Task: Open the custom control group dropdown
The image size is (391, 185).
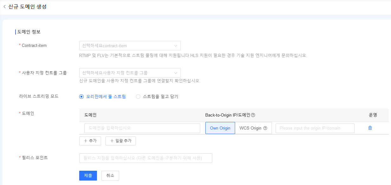Action: pos(130,73)
